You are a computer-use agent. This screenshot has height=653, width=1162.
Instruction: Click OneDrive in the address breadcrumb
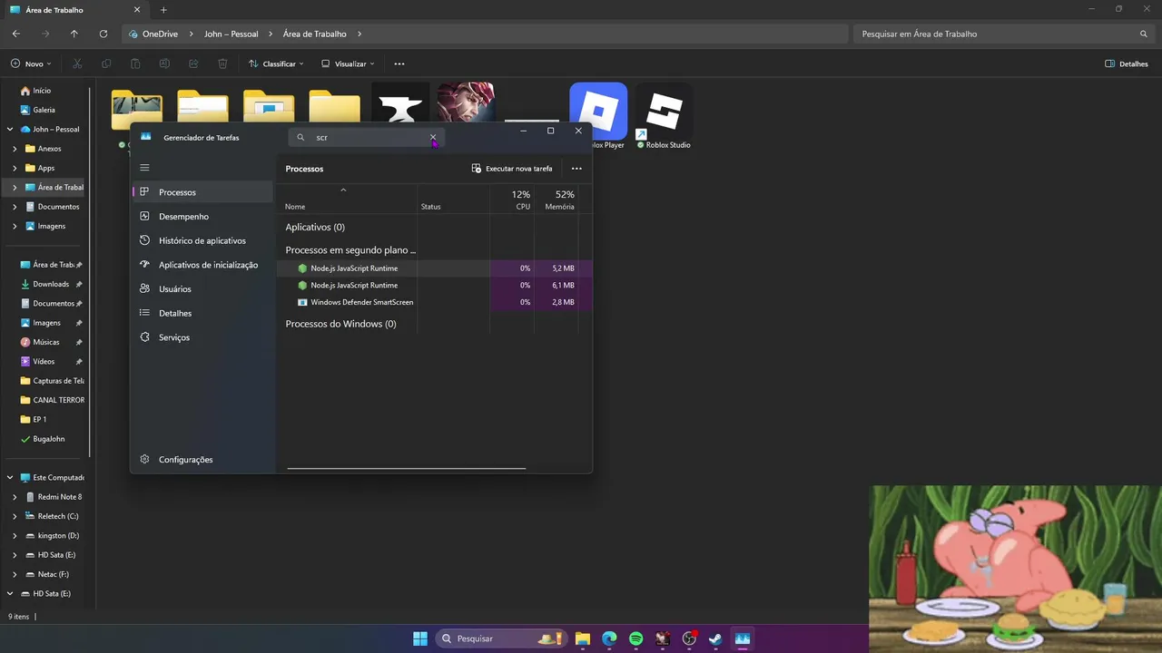160,34
